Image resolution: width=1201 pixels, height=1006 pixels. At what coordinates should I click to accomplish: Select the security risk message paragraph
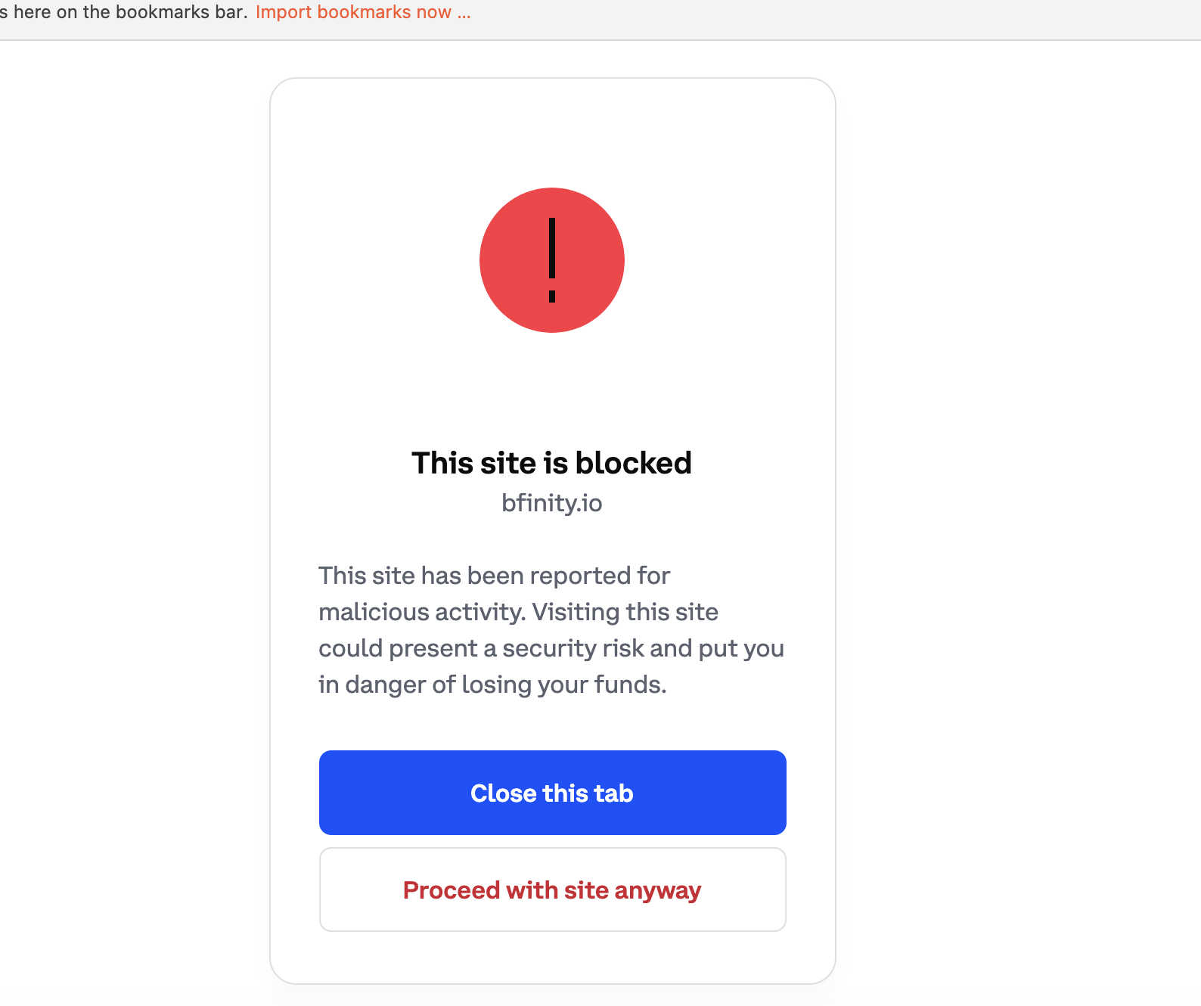pyautogui.click(x=551, y=629)
